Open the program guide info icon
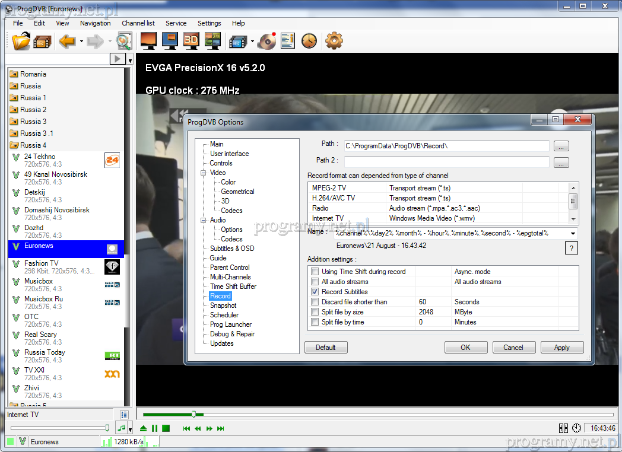 (x=288, y=41)
